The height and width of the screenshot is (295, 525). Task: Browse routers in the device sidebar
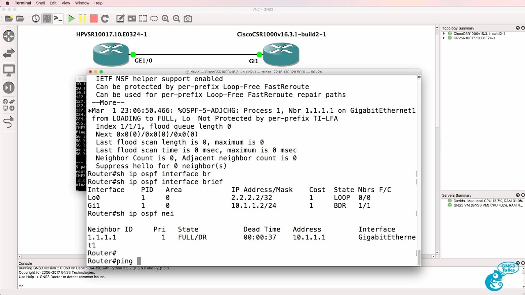tap(9, 36)
